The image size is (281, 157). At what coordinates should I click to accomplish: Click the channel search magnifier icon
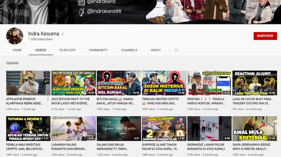click(x=177, y=50)
